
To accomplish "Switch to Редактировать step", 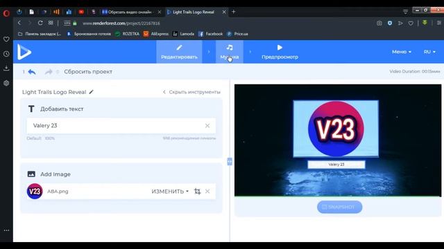I will click(179, 52).
